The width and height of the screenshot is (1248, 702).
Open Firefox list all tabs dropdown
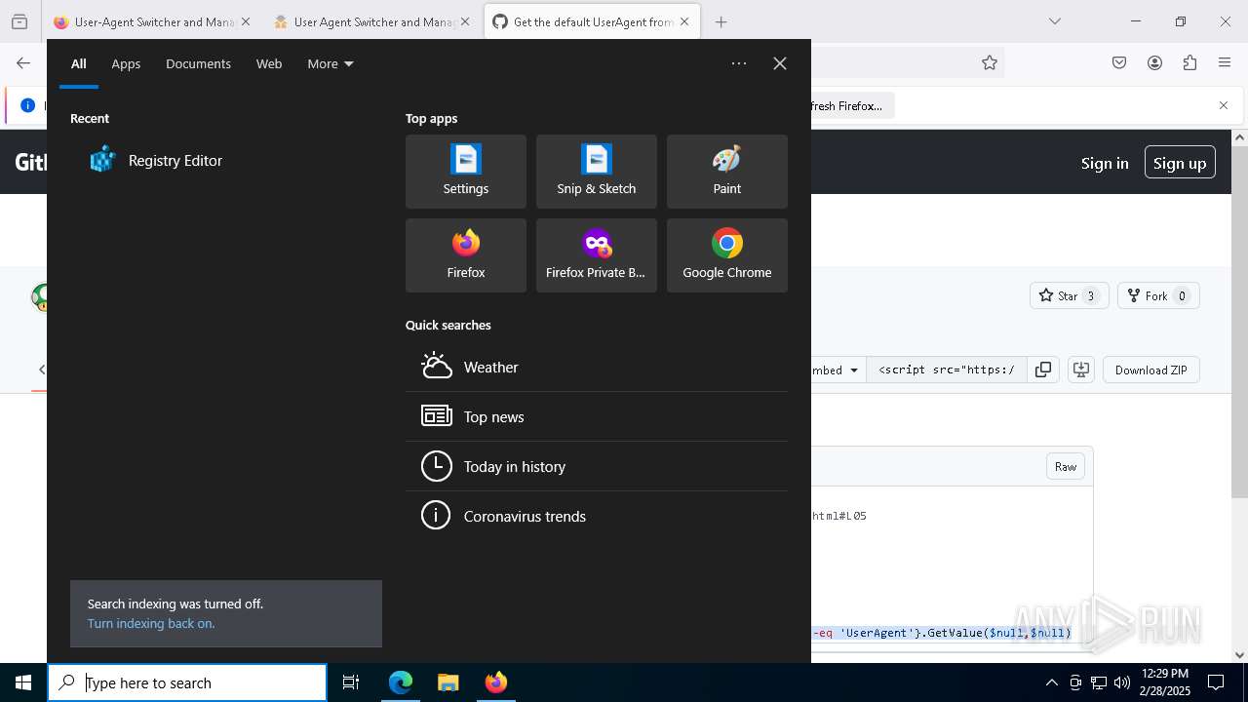1055,21
